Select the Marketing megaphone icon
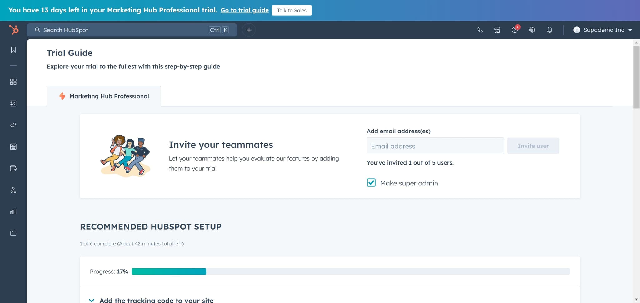 [x=13, y=125]
